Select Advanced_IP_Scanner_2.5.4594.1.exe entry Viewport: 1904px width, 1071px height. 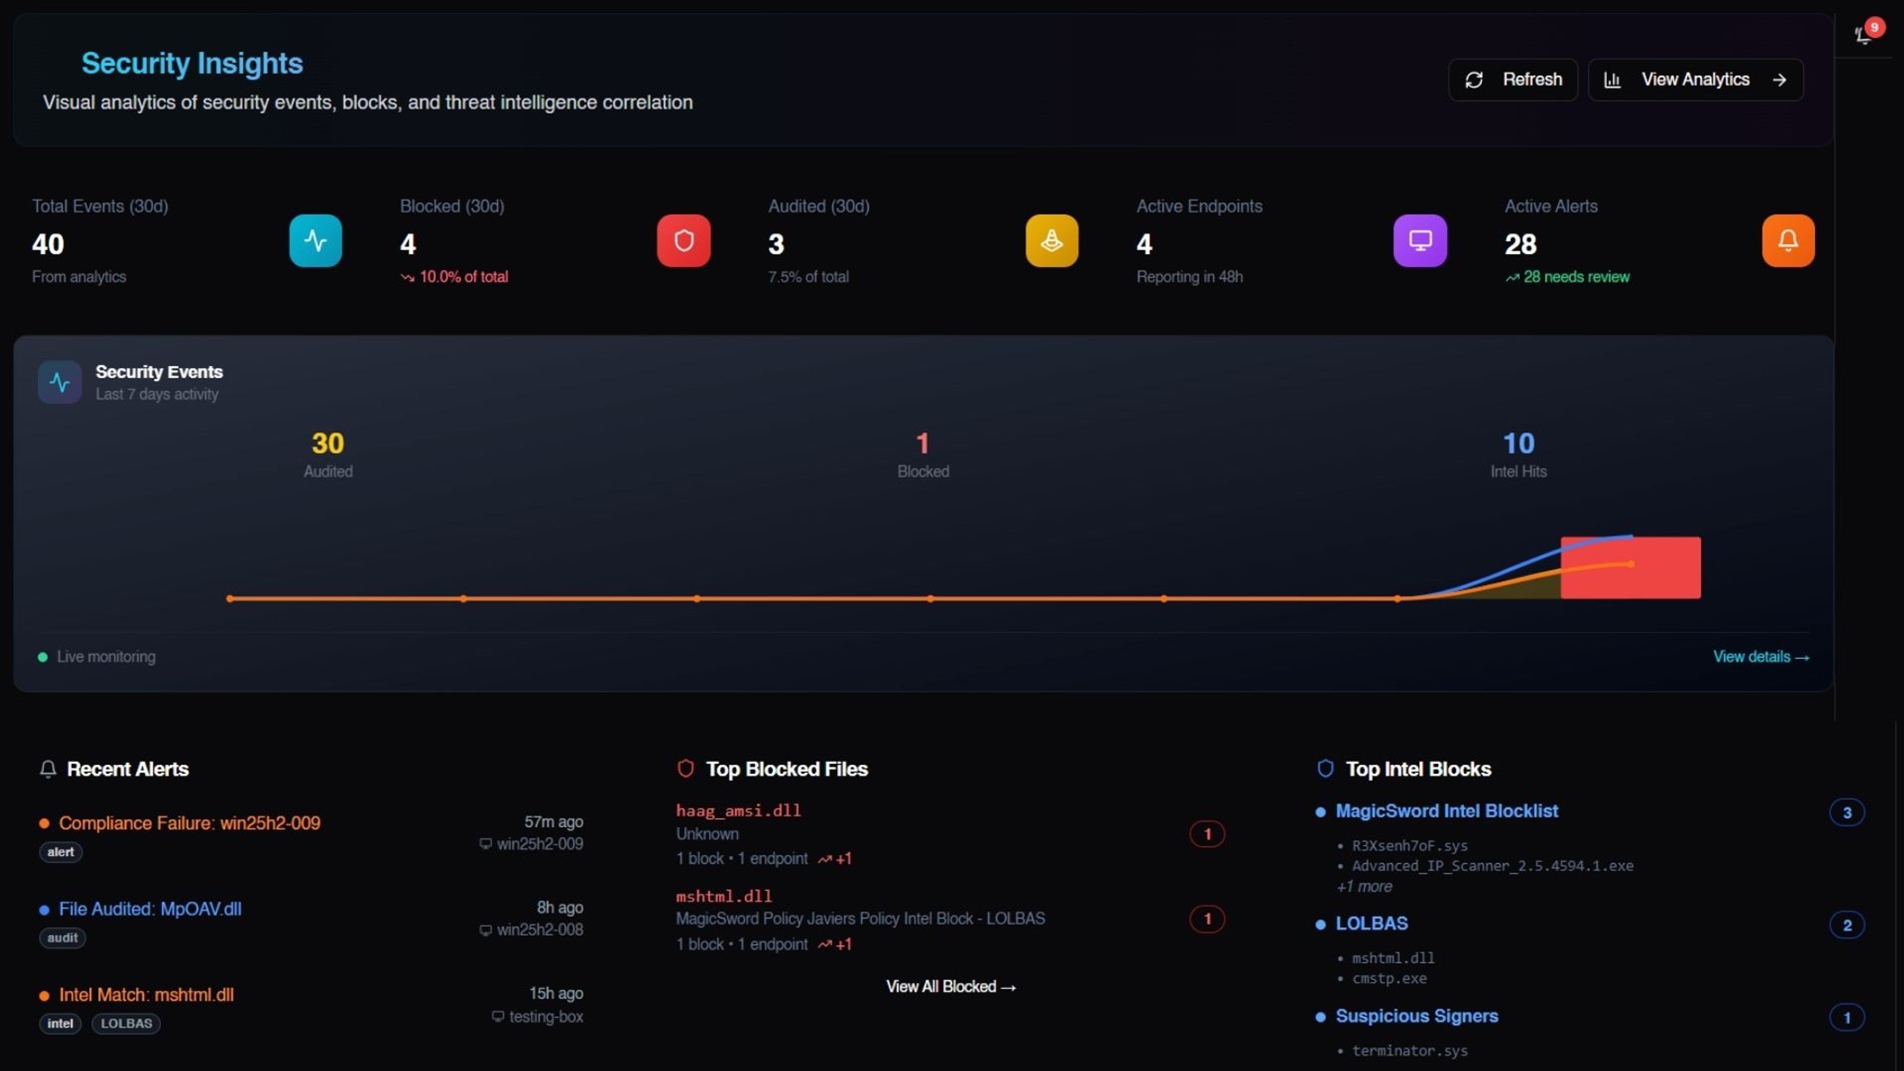[1492, 866]
